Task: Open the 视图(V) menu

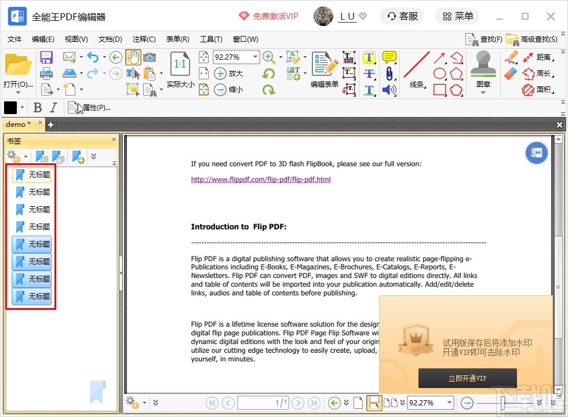Action: click(x=76, y=39)
